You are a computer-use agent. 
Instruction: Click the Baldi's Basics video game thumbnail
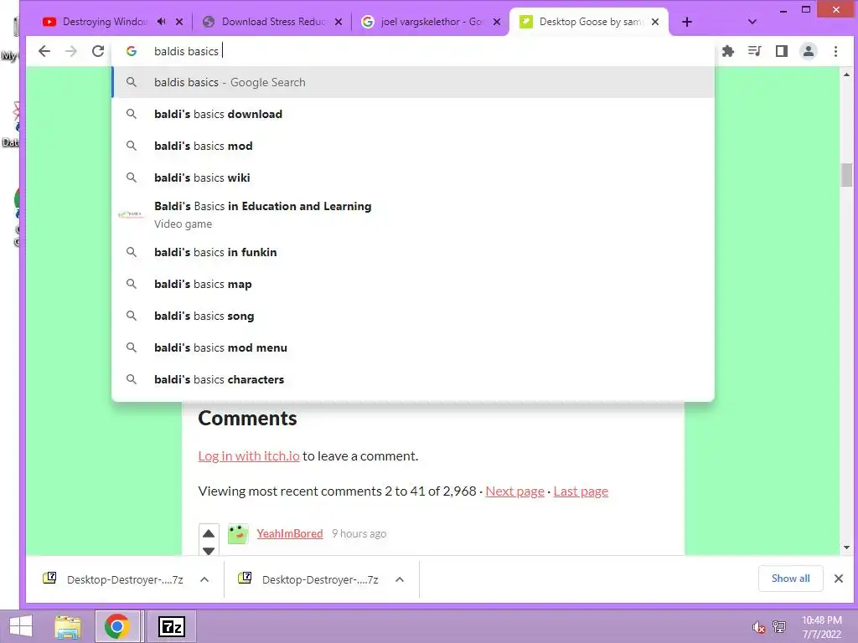132,215
